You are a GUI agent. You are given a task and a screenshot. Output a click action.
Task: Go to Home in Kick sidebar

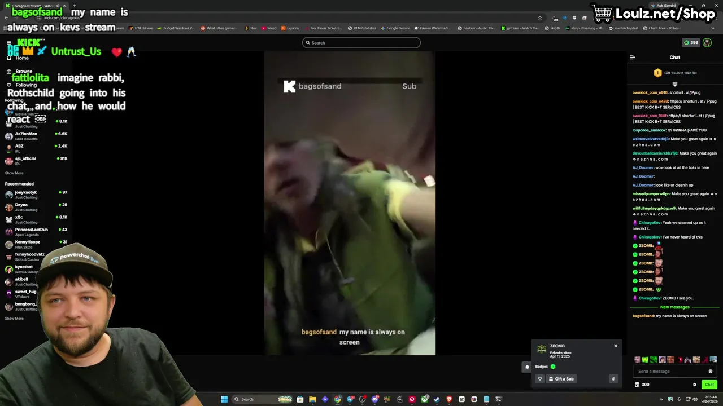[18, 58]
